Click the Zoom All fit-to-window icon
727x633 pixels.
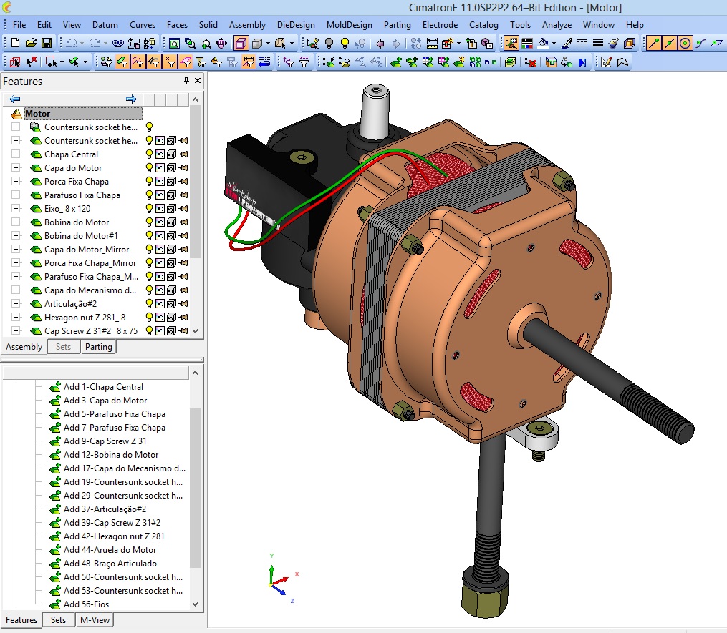click(174, 43)
